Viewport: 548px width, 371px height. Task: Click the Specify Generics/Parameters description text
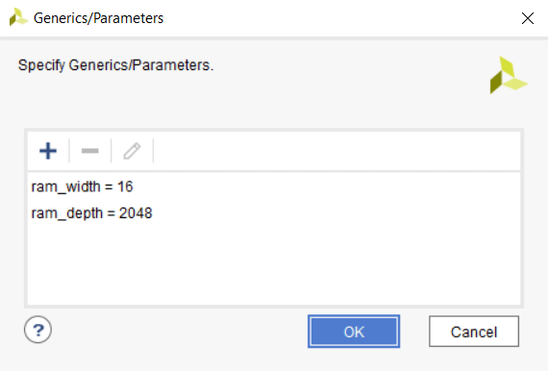click(115, 65)
